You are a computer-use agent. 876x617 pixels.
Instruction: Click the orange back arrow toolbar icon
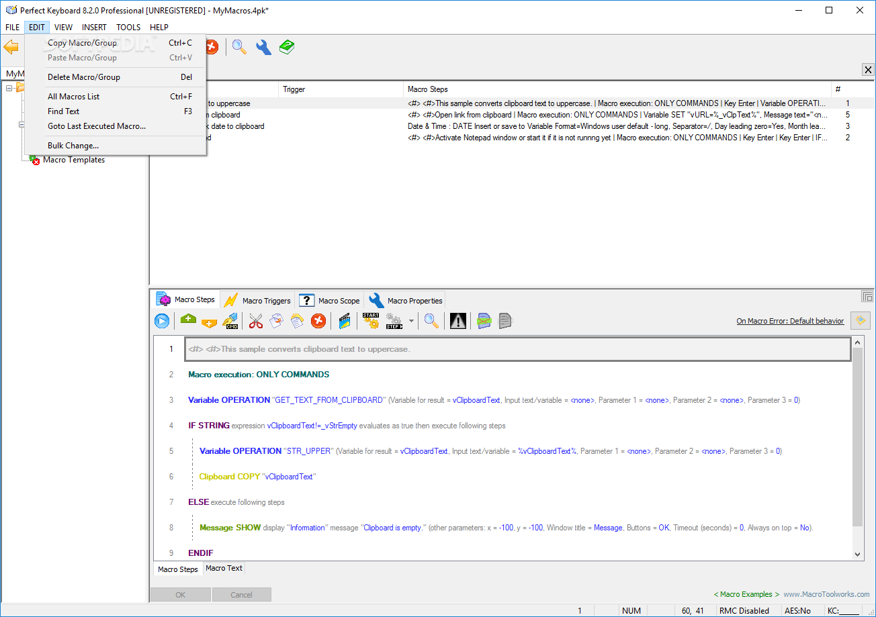(x=10, y=47)
